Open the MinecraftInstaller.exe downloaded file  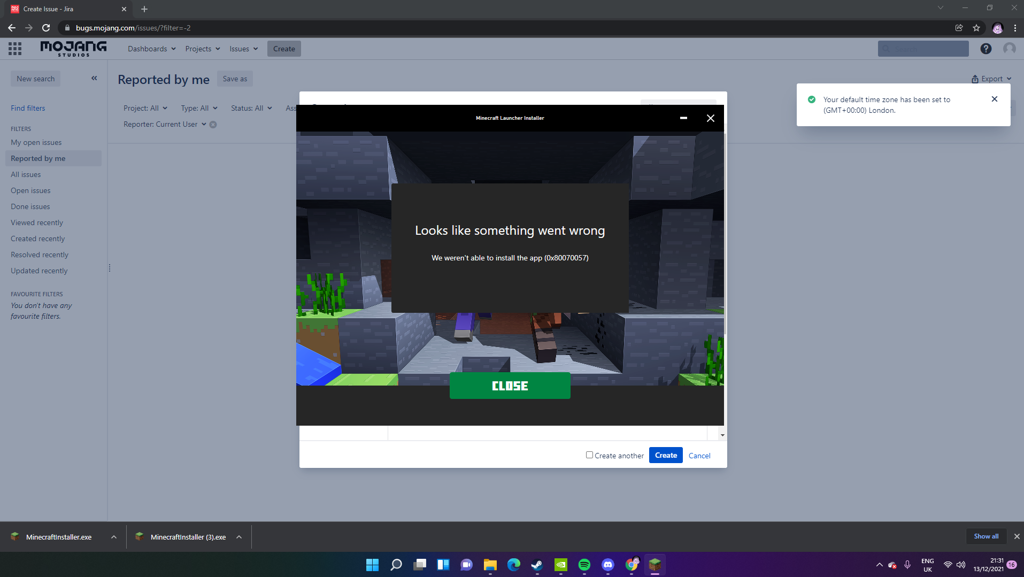pyautogui.click(x=58, y=537)
